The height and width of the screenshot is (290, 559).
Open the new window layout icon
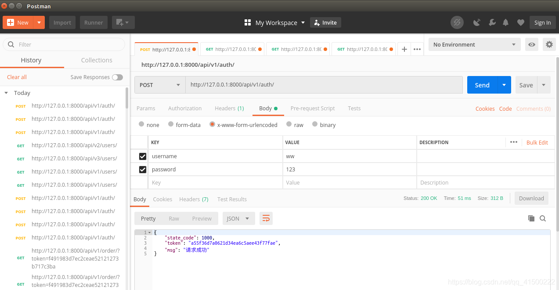pos(123,22)
